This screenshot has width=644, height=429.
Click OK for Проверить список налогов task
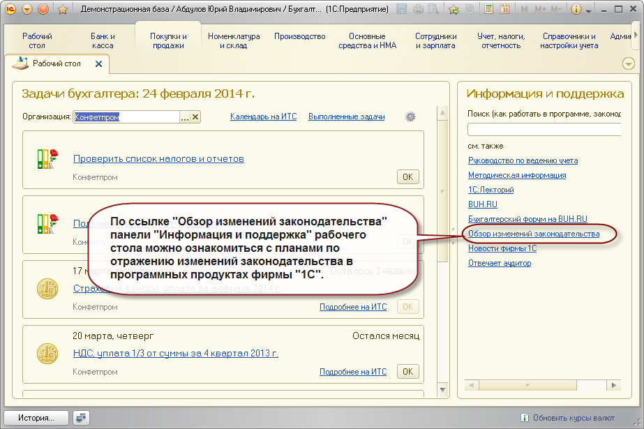[x=408, y=177]
